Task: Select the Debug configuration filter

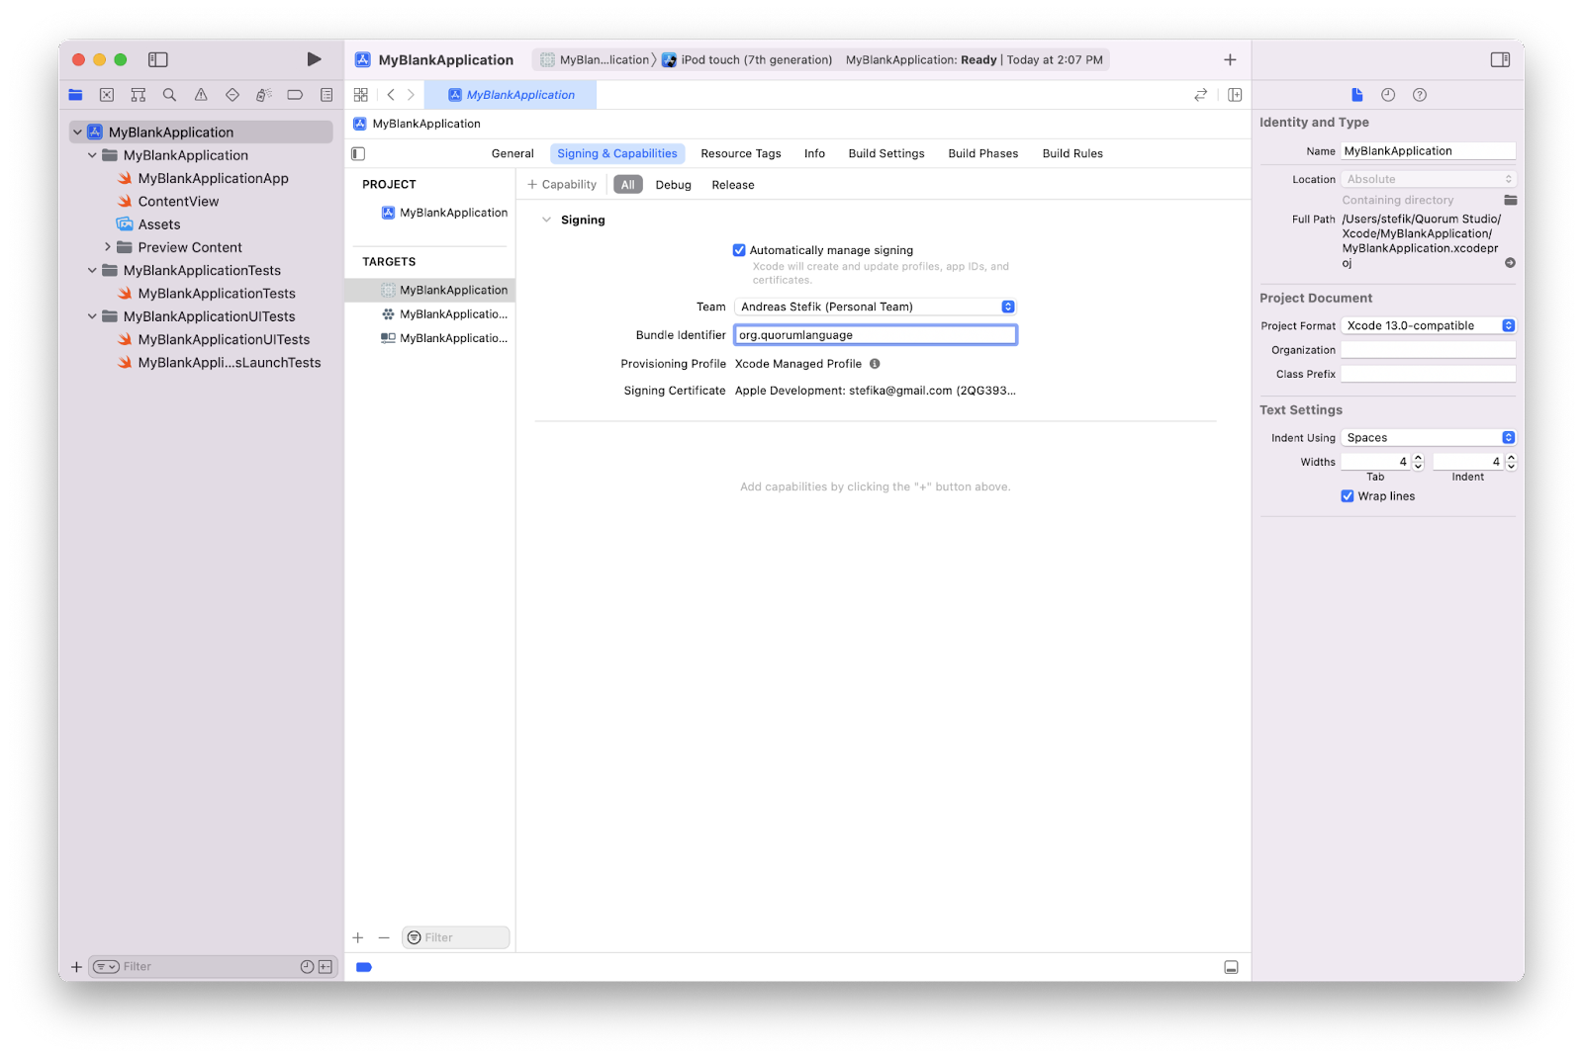Action: [x=673, y=185]
